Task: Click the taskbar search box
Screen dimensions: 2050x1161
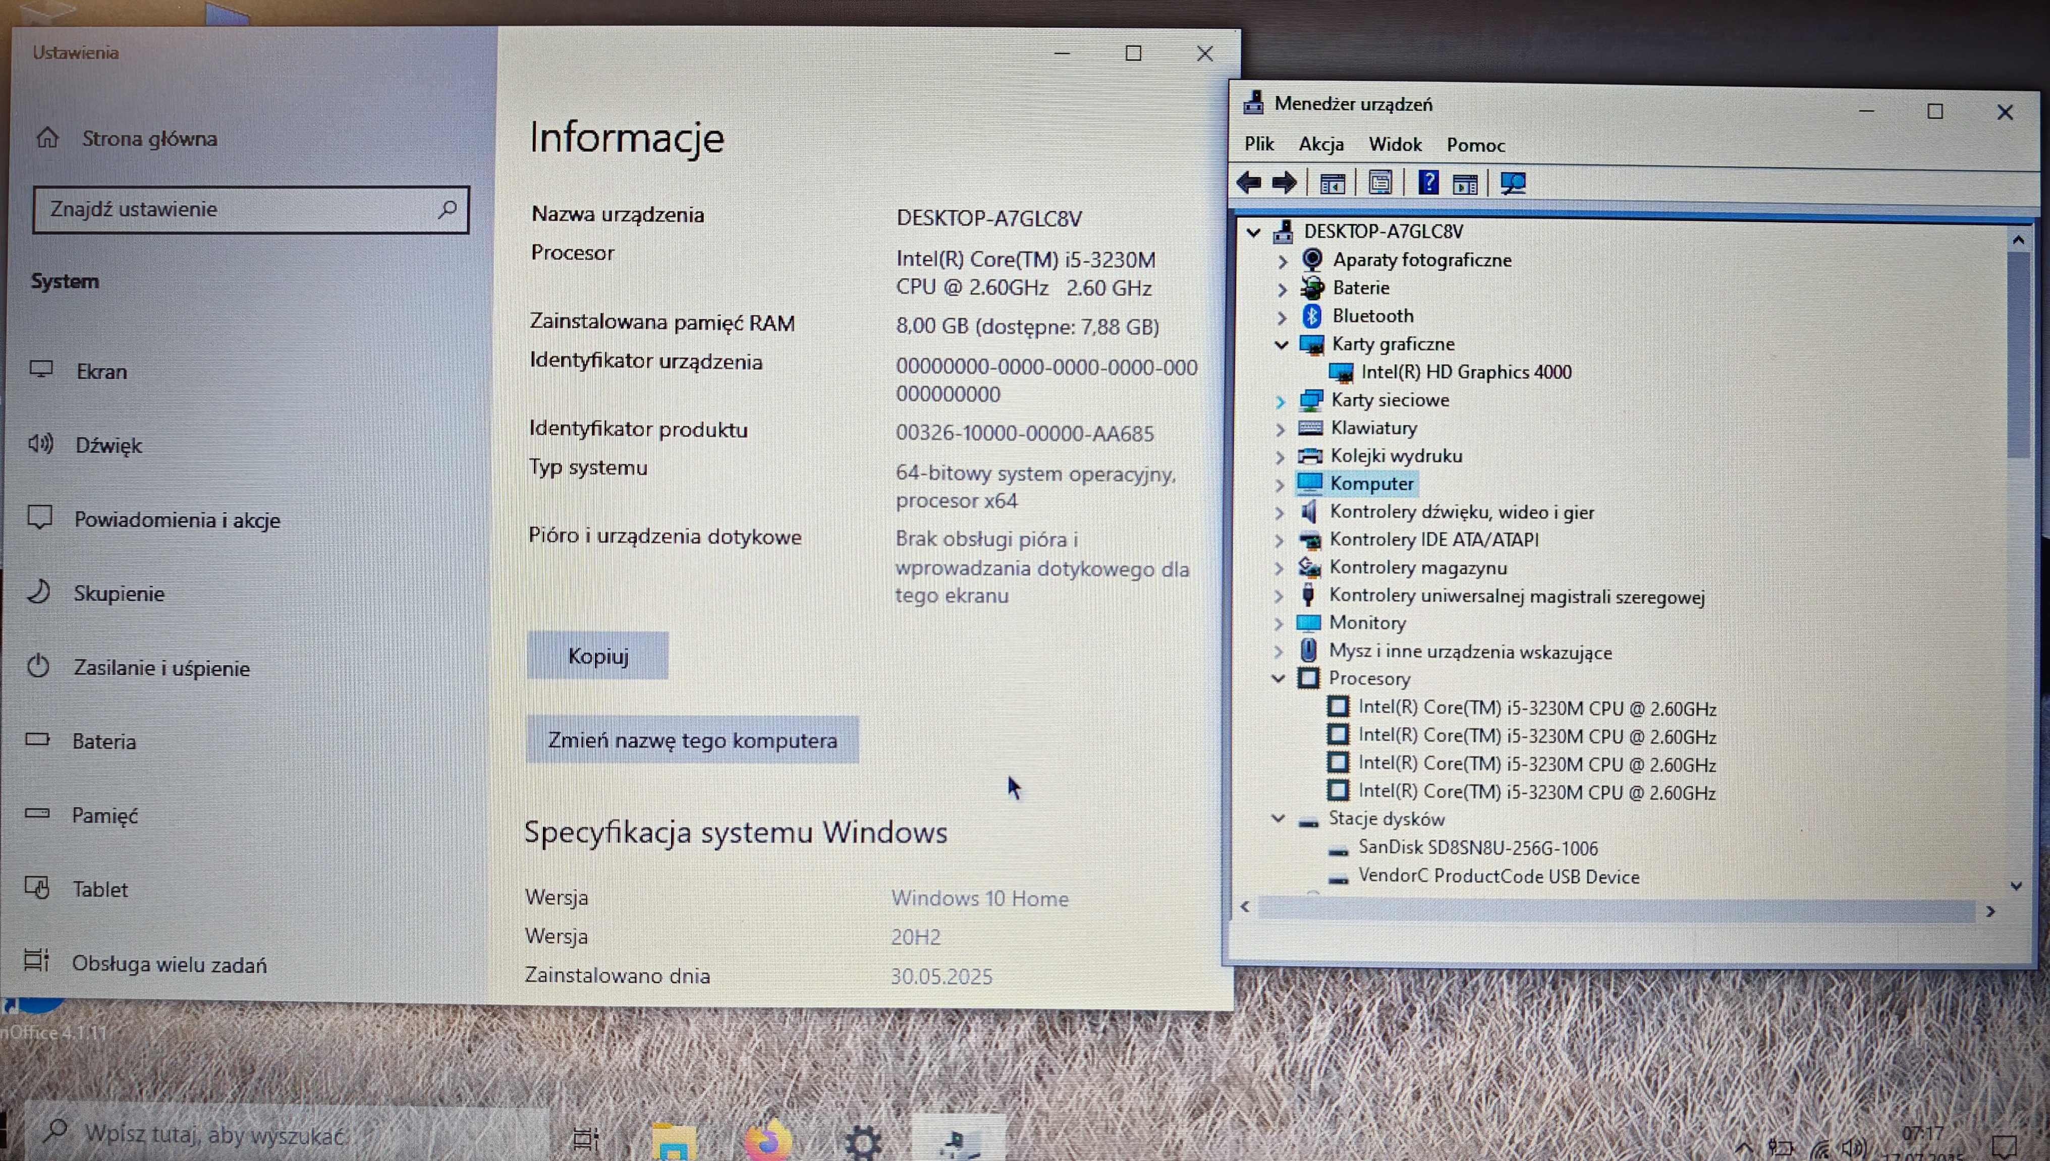Action: pos(287,1133)
